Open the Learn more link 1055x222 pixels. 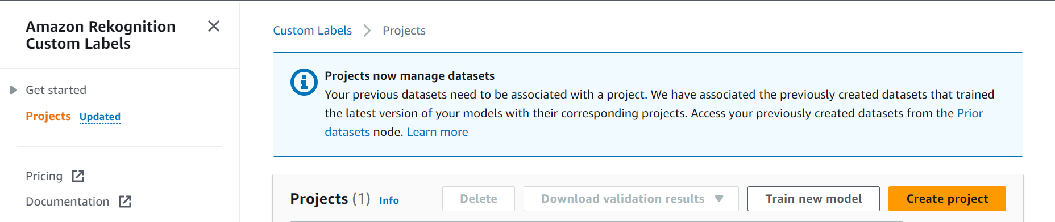click(437, 132)
